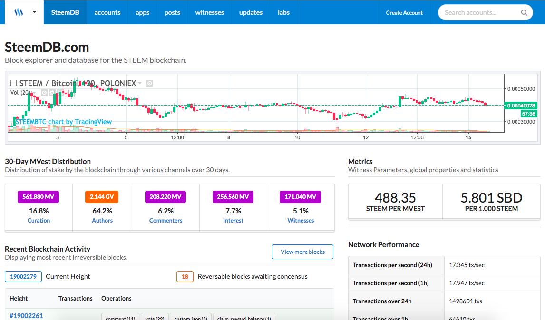Open the Curation distribution link

click(x=39, y=221)
